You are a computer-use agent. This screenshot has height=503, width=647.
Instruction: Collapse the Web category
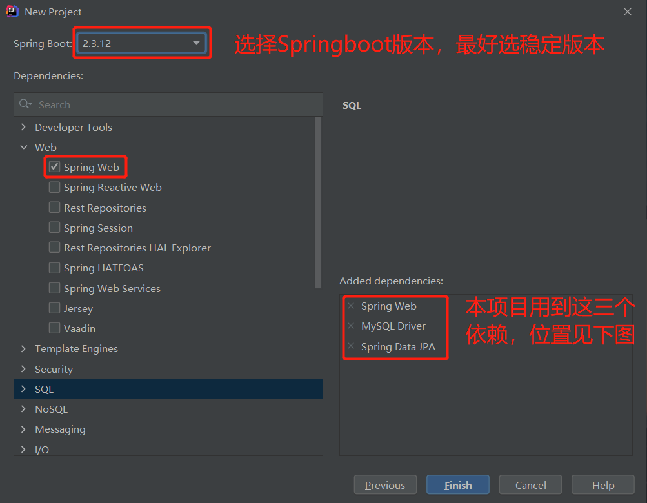coord(24,147)
